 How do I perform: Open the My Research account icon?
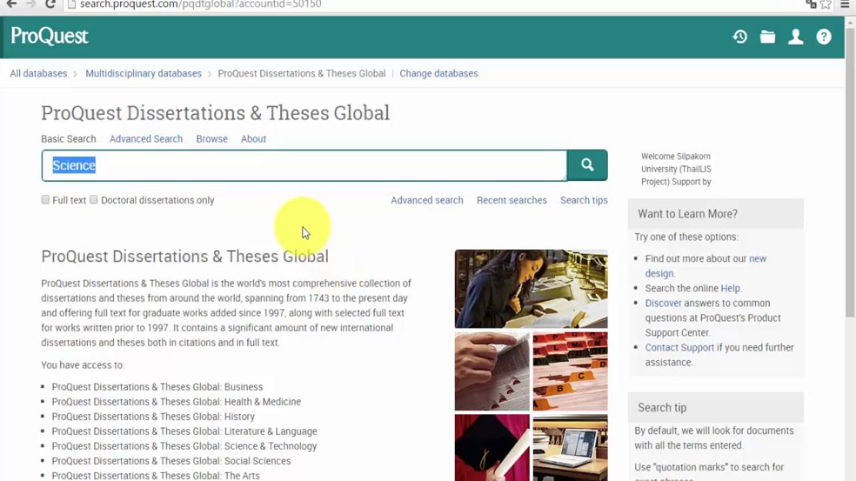coord(796,37)
